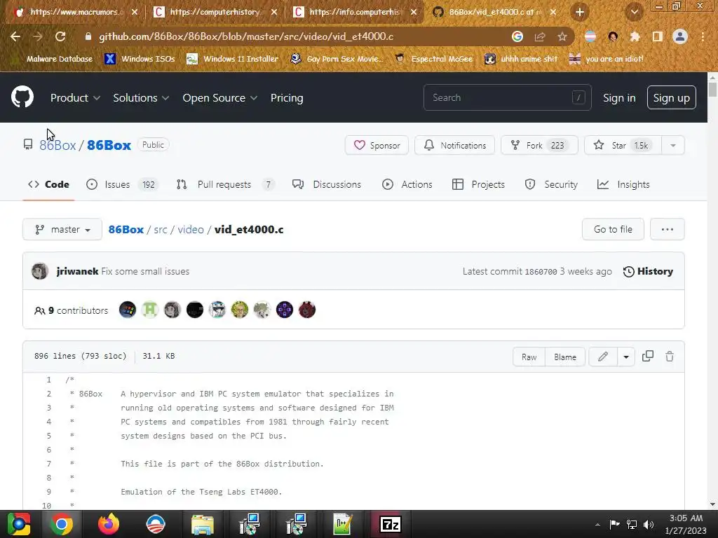Click the Sign up button
Image resolution: width=718 pixels, height=538 pixels.
click(671, 97)
